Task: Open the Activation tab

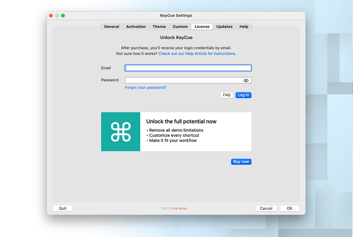Action: (136, 26)
